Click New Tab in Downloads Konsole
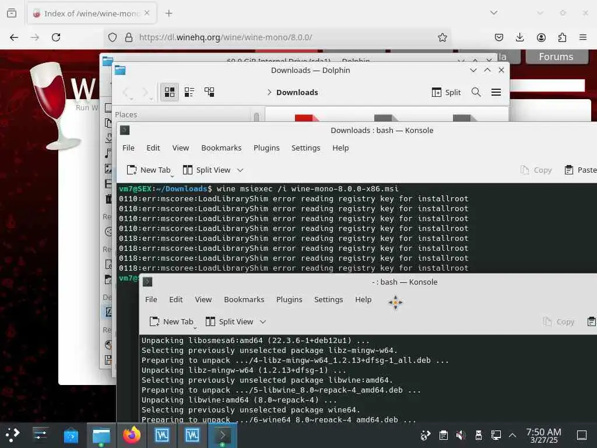This screenshot has width=597, height=448. tap(149, 170)
